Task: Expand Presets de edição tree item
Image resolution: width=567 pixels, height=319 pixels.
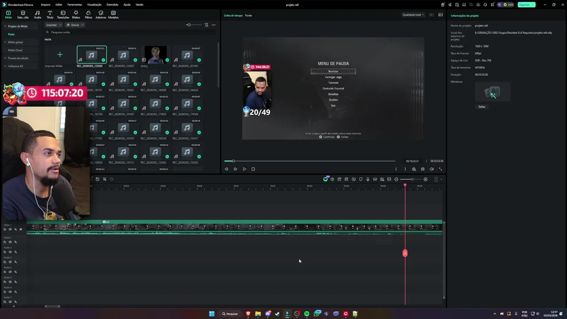Action: pyautogui.click(x=5, y=58)
